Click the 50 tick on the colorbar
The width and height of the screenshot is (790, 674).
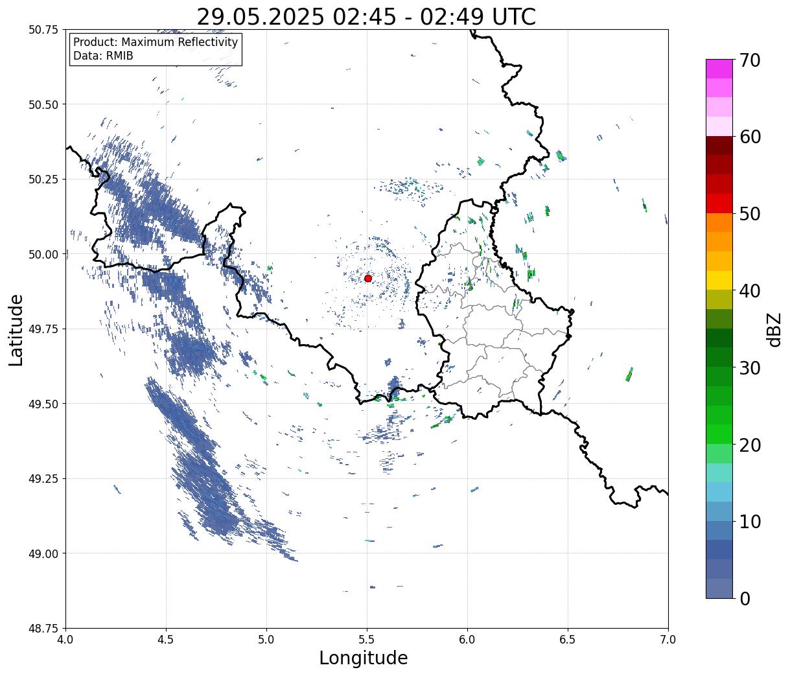point(750,214)
